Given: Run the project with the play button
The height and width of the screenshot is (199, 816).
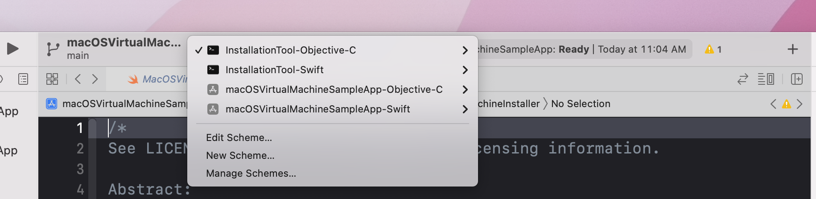Looking at the screenshot, I should click(x=13, y=49).
